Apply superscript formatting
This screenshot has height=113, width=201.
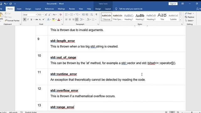(x=43, y=19)
